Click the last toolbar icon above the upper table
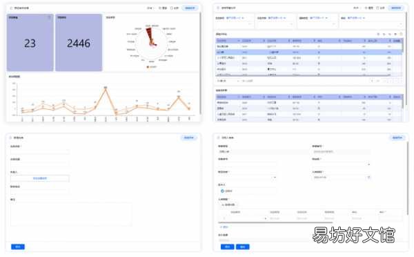Screen dimensions: 414x257 [x=401, y=34]
